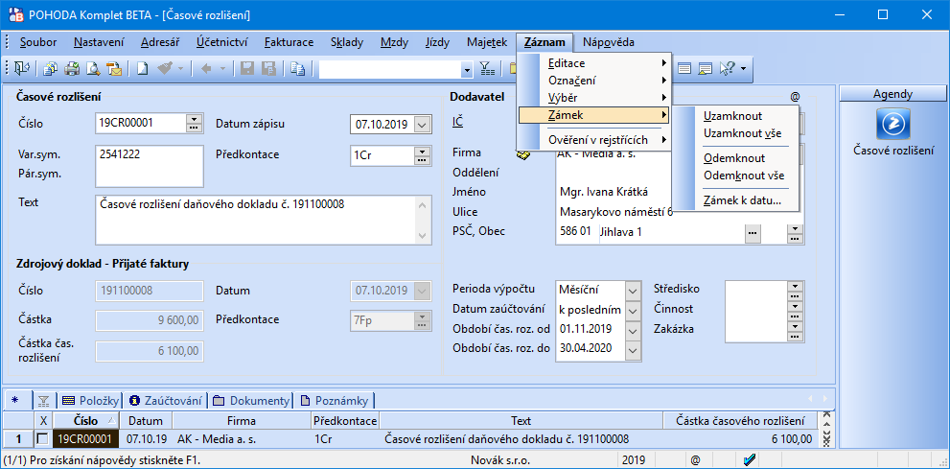This screenshot has width=950, height=469.
Task: Click the note view icon in toolbar
Action: click(x=704, y=68)
